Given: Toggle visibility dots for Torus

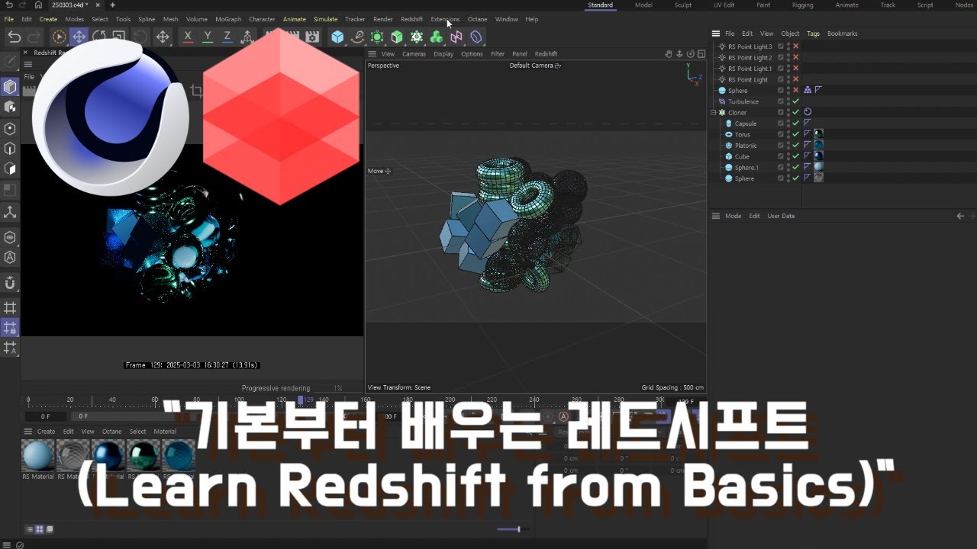Looking at the screenshot, I should [788, 134].
